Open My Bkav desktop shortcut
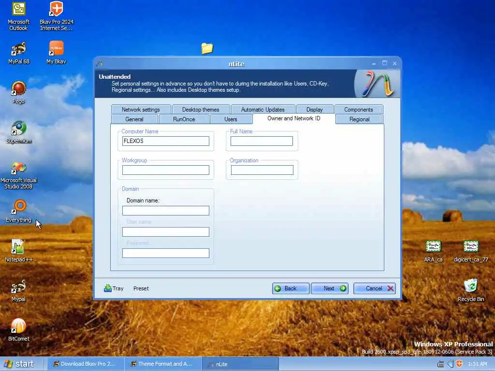The width and height of the screenshot is (495, 371). click(56, 53)
